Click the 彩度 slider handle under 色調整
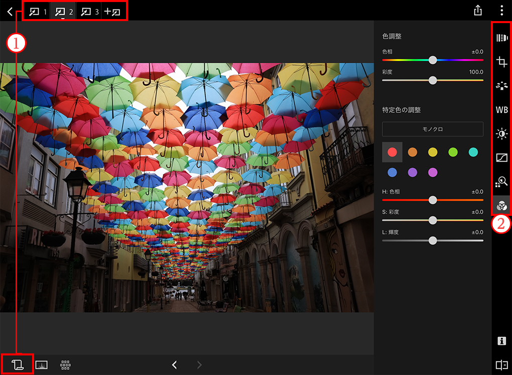The width and height of the screenshot is (512, 375). tap(432, 80)
